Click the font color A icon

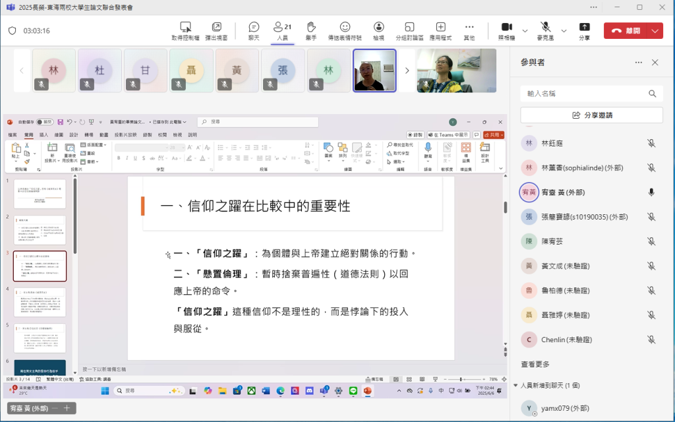coord(202,158)
